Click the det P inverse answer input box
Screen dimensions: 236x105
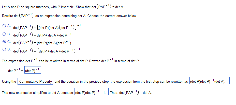[33, 71]
